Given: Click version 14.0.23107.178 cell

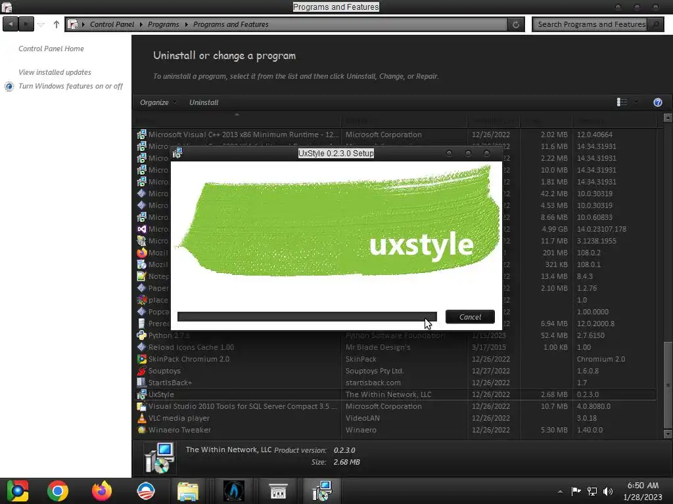Looking at the screenshot, I should tap(601, 229).
